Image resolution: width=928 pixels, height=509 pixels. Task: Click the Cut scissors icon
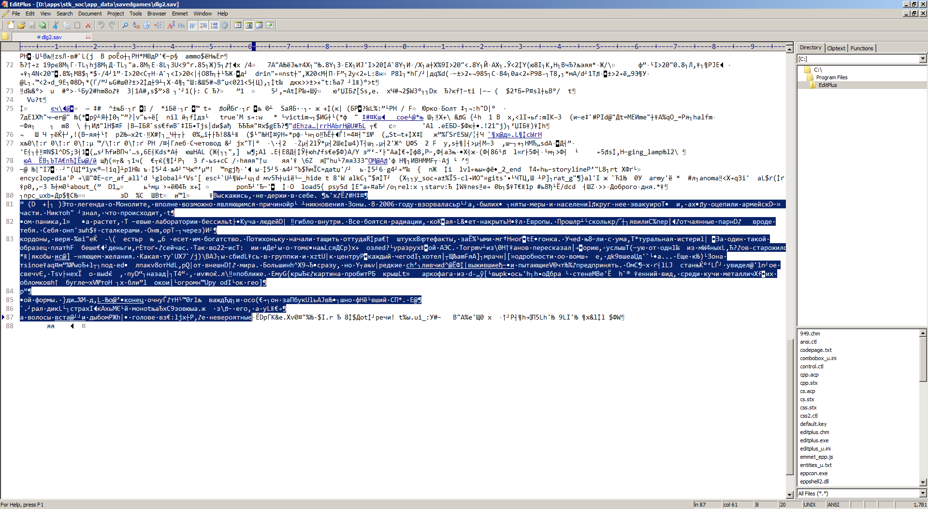[x=56, y=25]
